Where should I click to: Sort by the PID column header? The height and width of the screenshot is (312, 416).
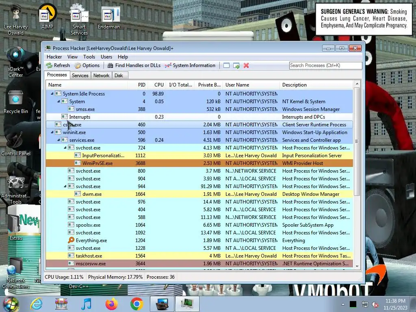click(x=137, y=85)
